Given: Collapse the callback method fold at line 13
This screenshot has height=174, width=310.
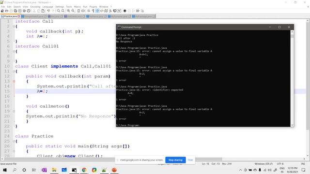Looking at the screenshot, I should coord(14,81).
